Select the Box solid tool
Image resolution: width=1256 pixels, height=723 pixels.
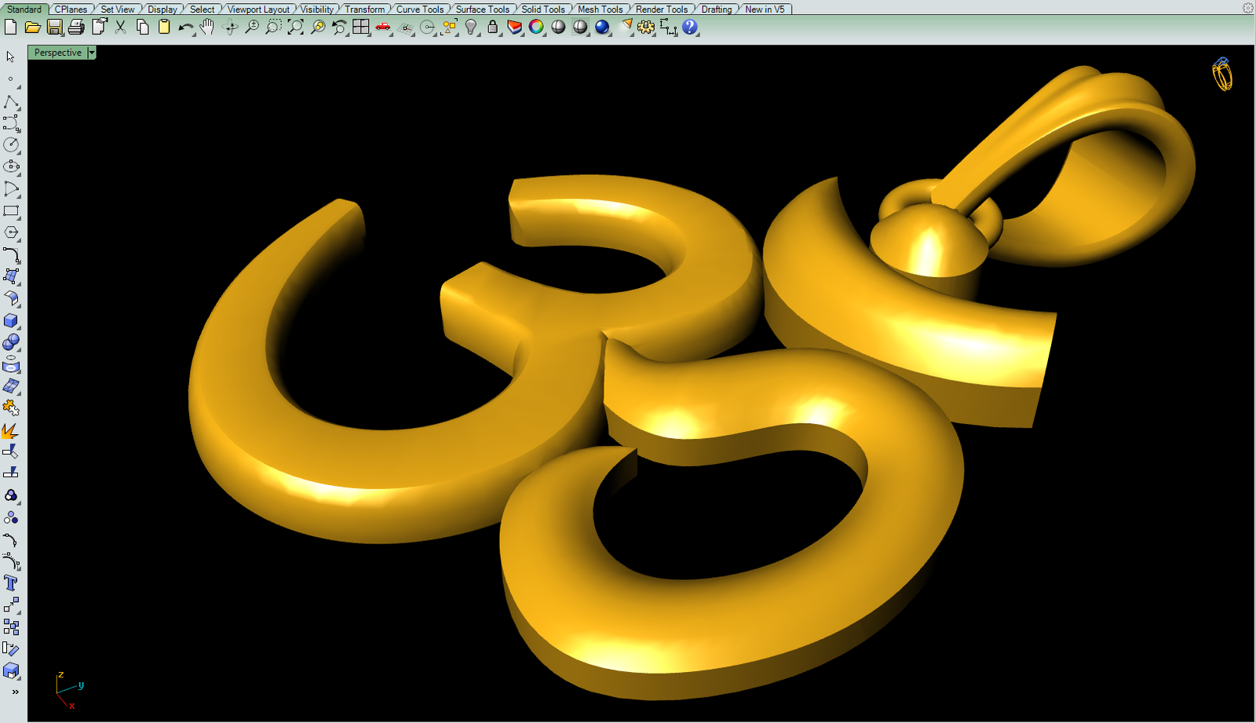coord(11,320)
